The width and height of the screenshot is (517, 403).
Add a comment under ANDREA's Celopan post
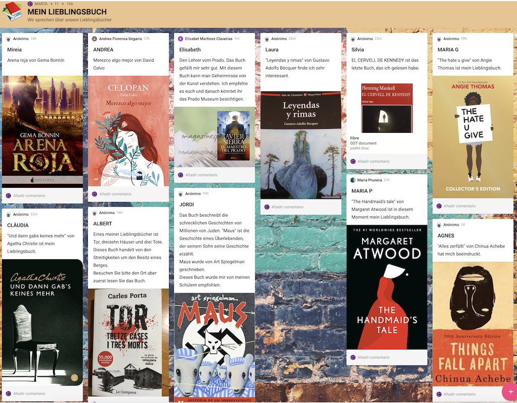[x=115, y=194]
